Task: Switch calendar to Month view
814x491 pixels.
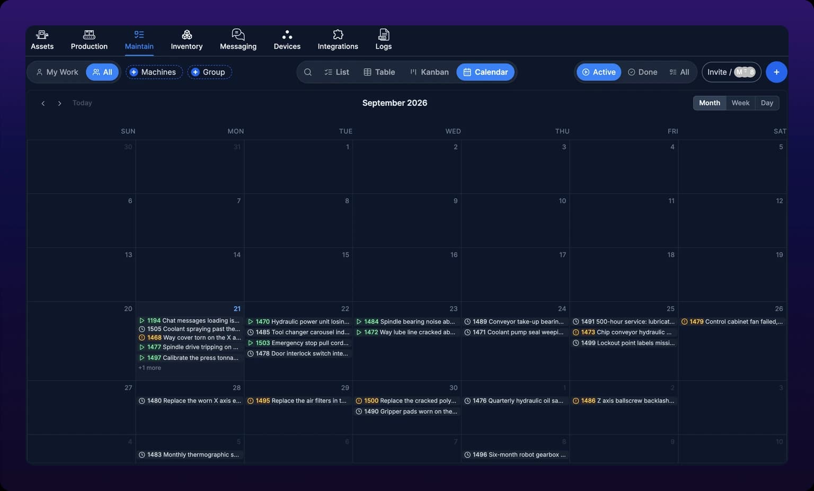Action: tap(709, 103)
